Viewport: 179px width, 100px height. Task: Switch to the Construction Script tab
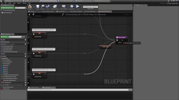pos(49,11)
